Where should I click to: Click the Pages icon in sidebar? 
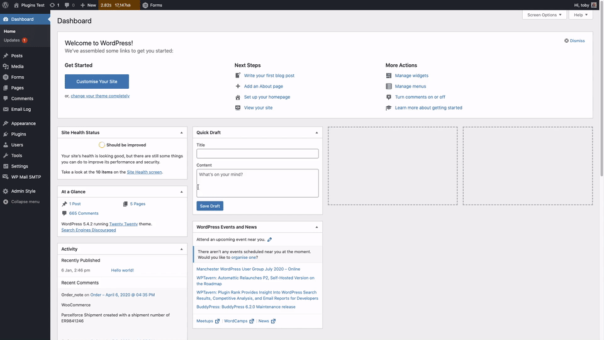point(6,88)
